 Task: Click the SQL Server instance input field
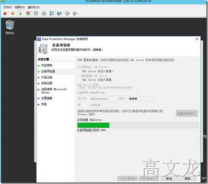point(108,92)
